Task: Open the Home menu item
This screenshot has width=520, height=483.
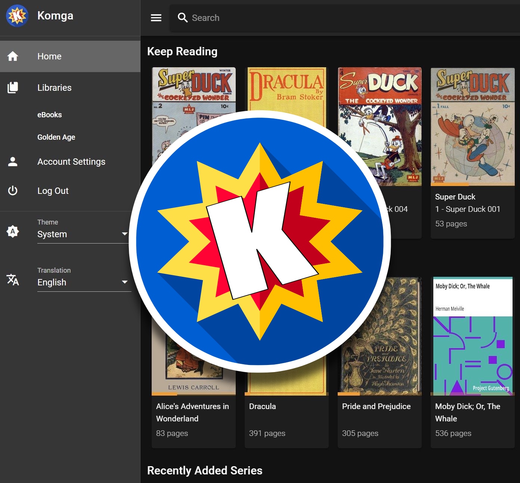Action: [70, 56]
